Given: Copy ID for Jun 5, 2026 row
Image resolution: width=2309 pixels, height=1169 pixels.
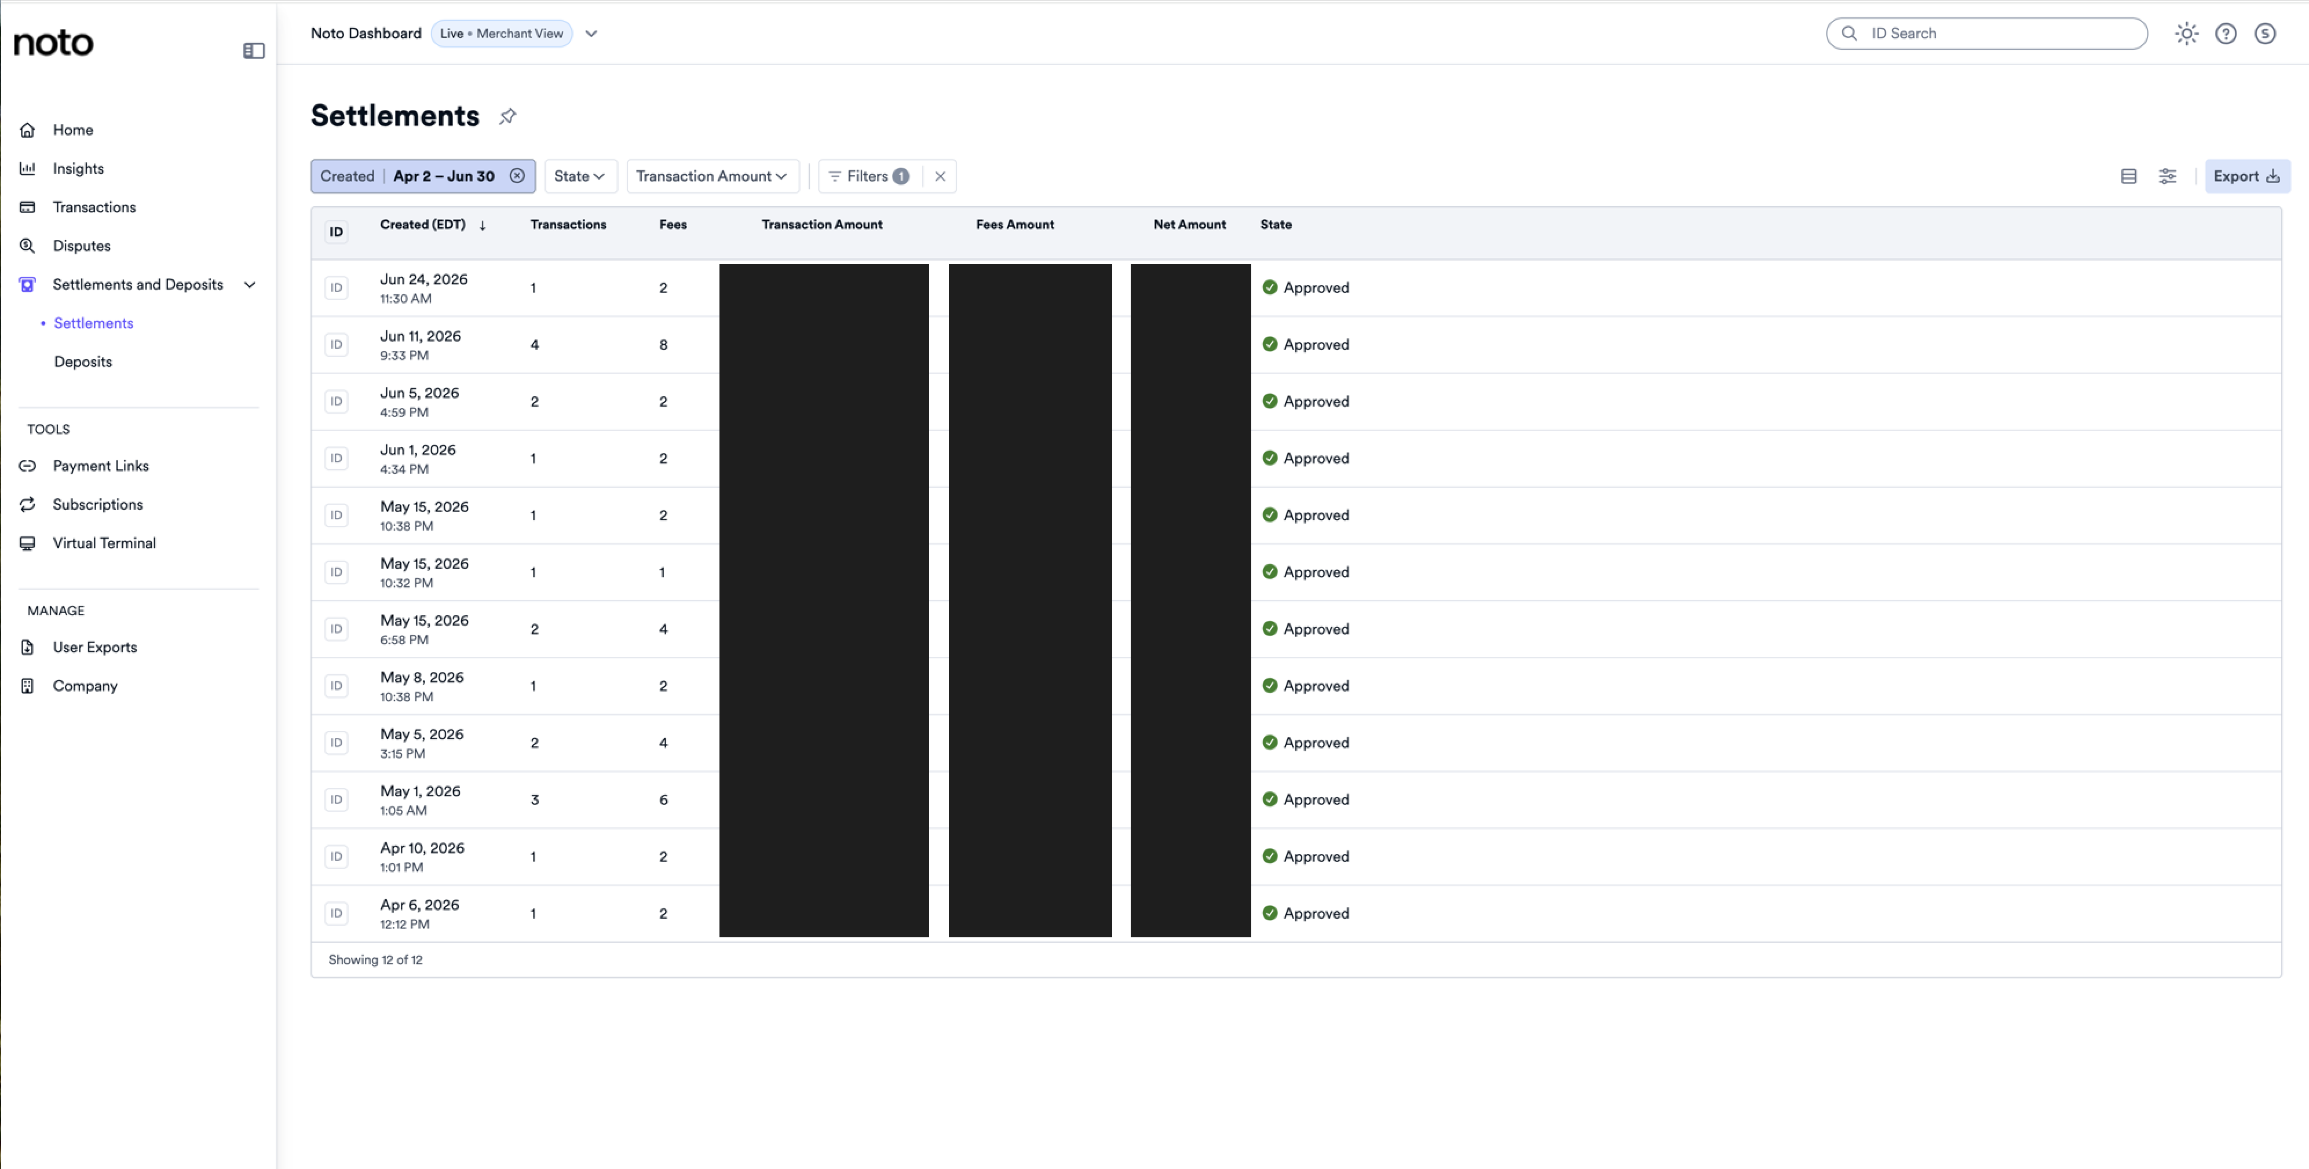Looking at the screenshot, I should (336, 401).
